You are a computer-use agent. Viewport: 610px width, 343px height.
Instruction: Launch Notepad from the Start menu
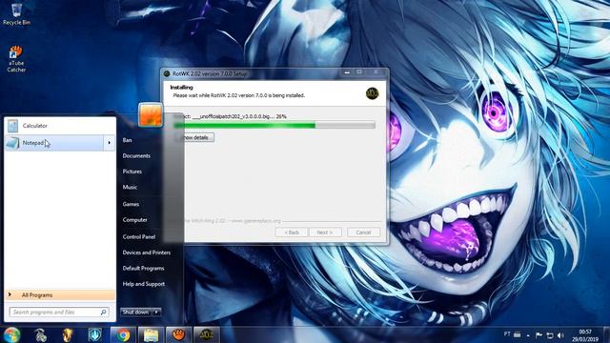point(54,143)
